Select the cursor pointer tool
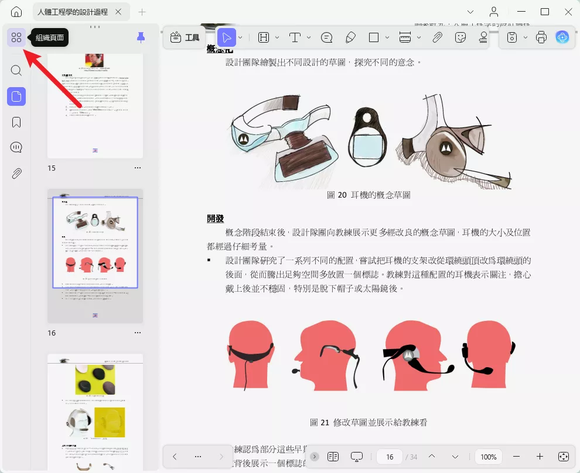 click(x=227, y=37)
